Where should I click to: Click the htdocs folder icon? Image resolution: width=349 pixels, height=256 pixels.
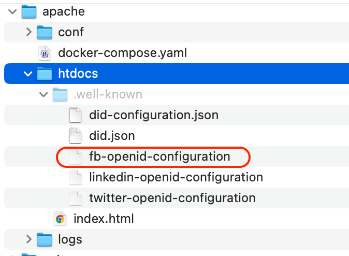tap(45, 74)
